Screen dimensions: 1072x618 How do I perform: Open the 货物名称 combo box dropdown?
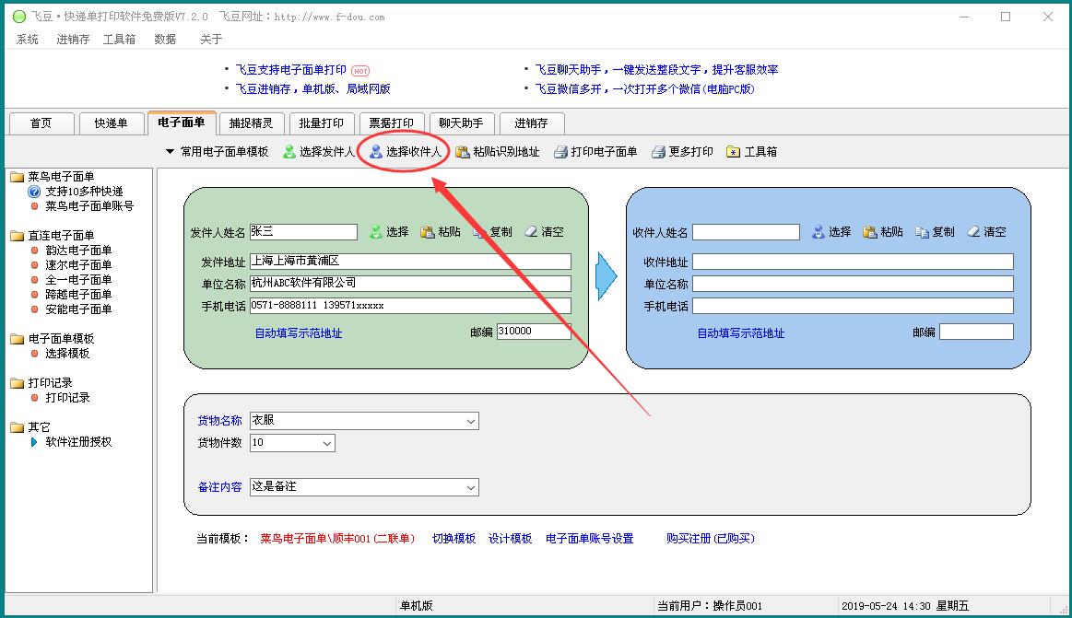471,421
